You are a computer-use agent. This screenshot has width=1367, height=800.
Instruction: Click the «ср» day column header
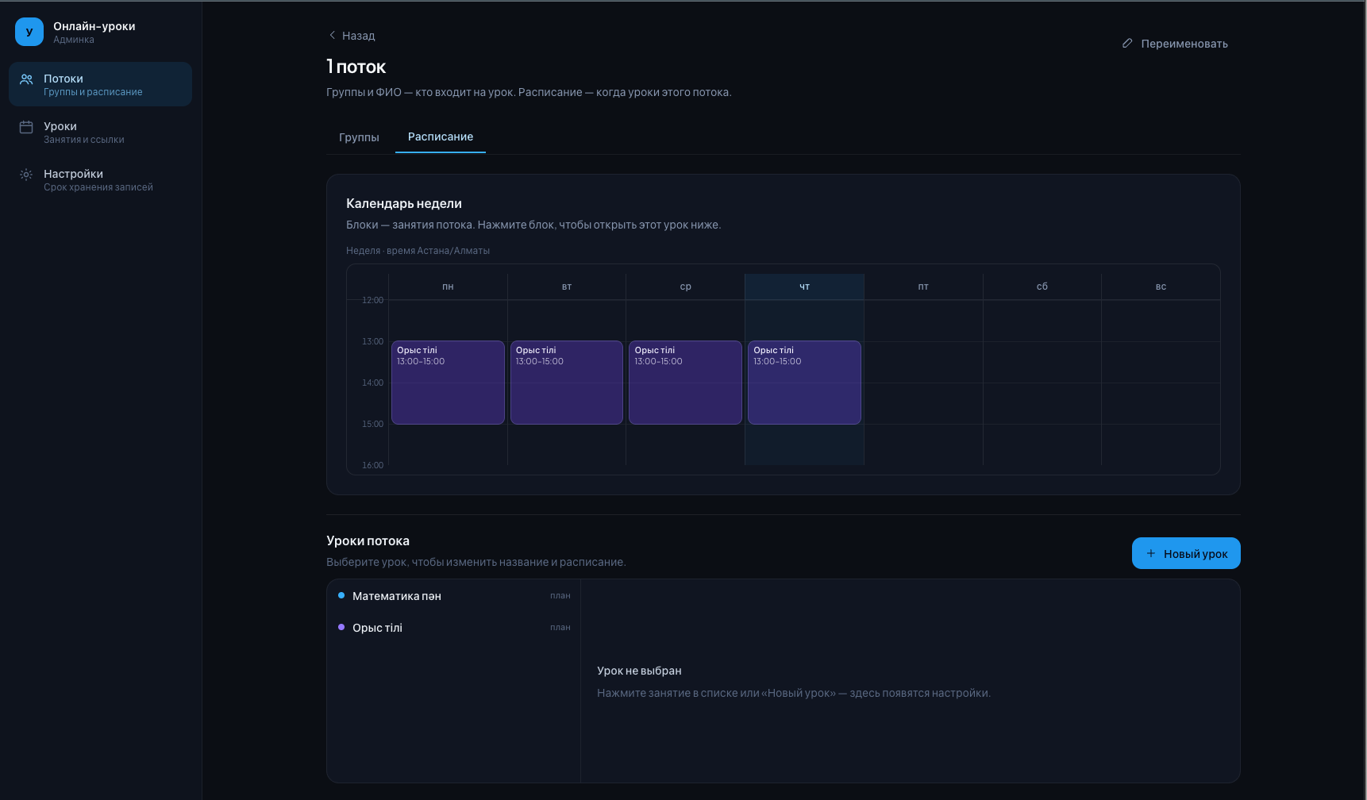click(x=686, y=287)
